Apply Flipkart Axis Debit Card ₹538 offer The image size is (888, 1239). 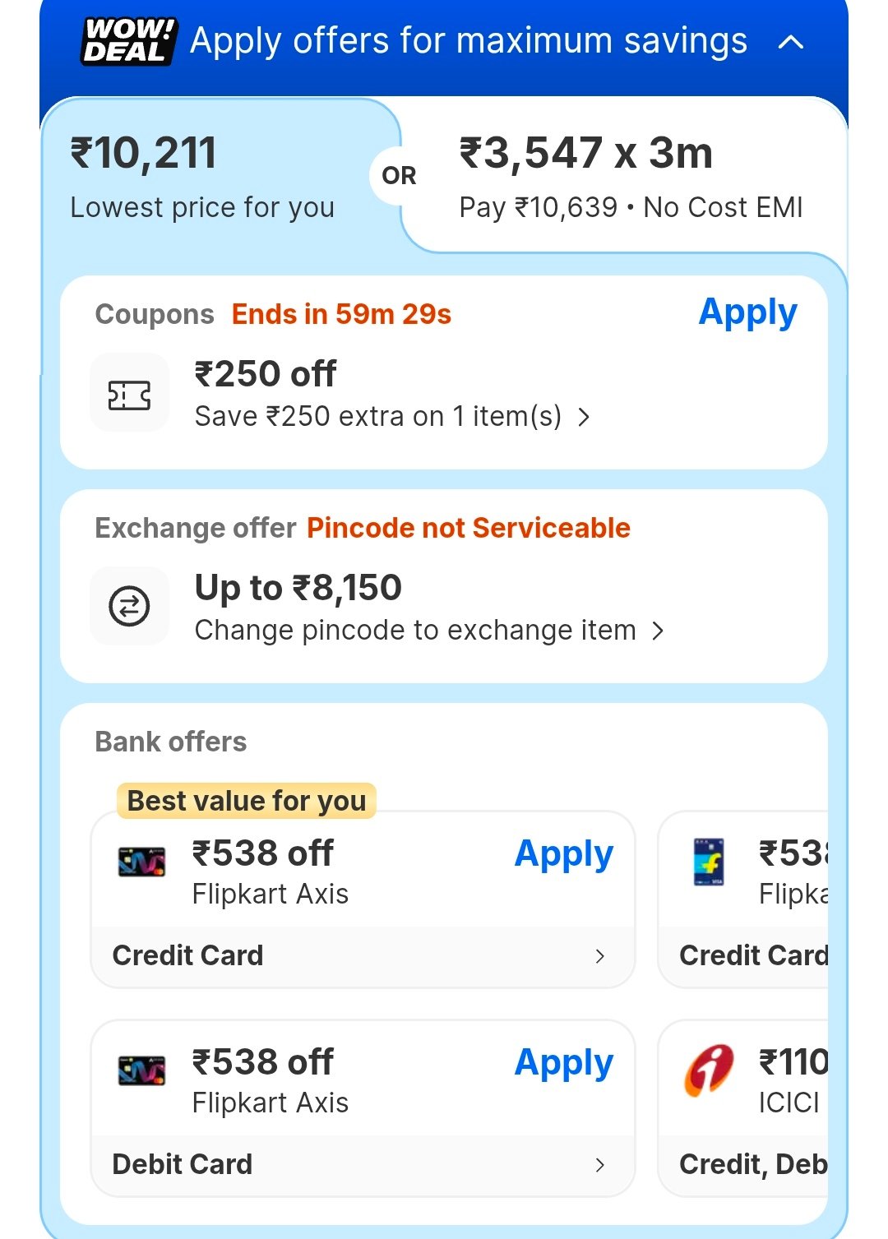click(563, 1063)
